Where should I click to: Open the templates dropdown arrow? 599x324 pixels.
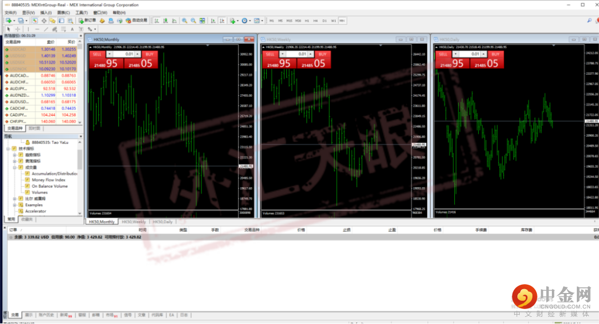coord(262,20)
